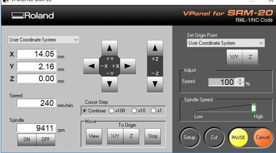Jog the spindle in -Y direction
276x153 pixels.
pos(110,84)
